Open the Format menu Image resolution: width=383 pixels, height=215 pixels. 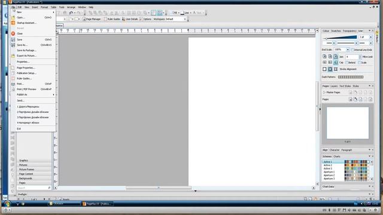[x=44, y=7]
